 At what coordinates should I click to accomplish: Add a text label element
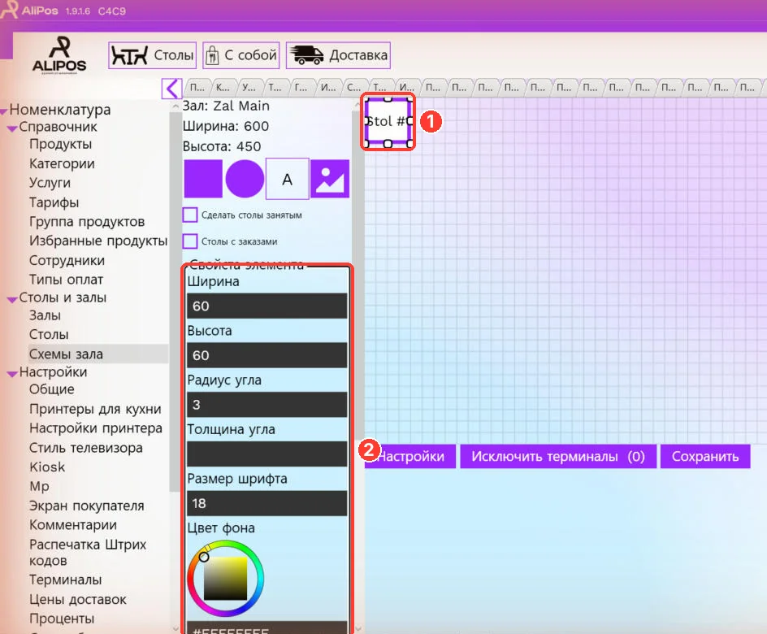pyautogui.click(x=287, y=179)
